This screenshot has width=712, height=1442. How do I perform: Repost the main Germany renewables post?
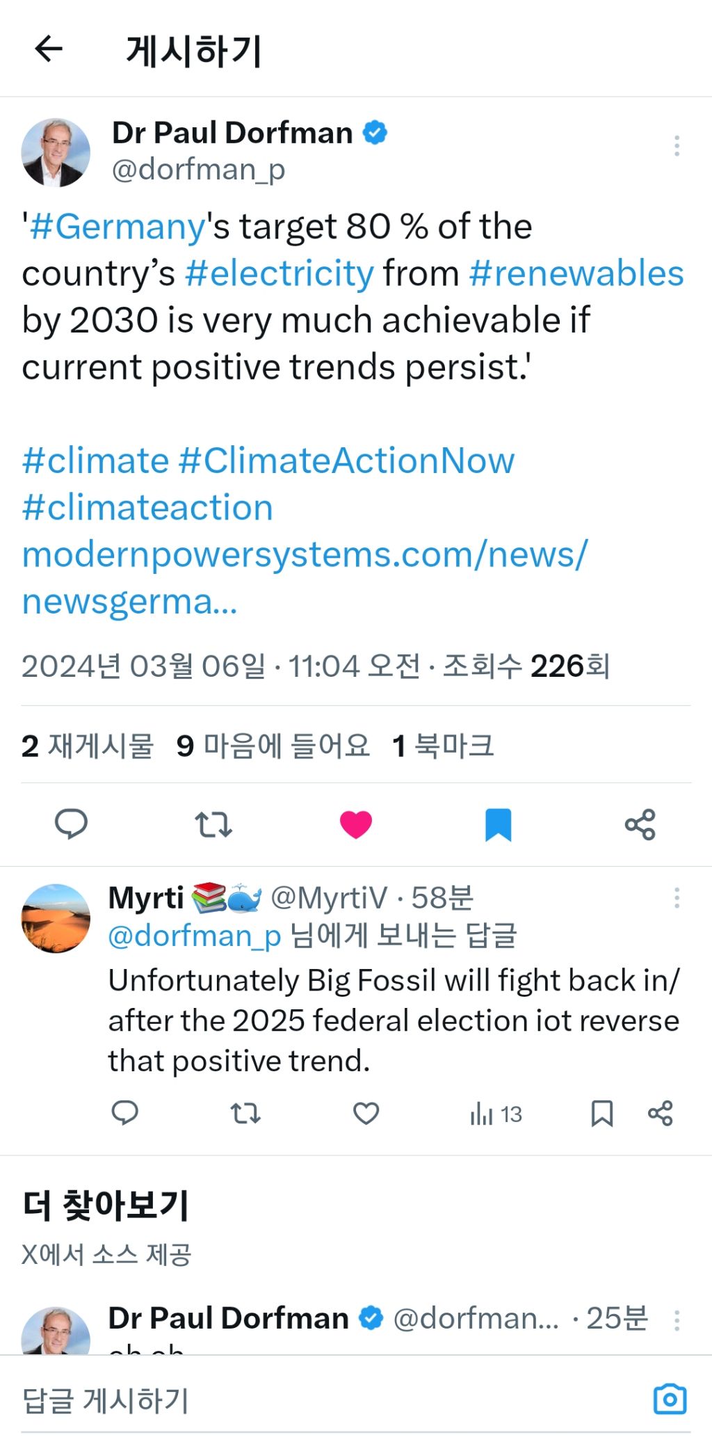click(x=213, y=824)
